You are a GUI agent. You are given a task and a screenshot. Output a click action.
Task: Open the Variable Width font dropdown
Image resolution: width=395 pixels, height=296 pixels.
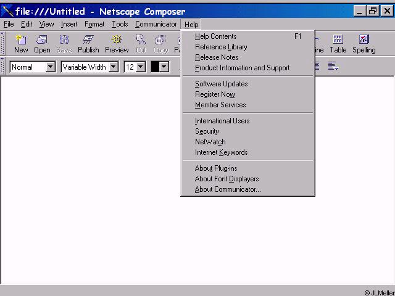(114, 67)
